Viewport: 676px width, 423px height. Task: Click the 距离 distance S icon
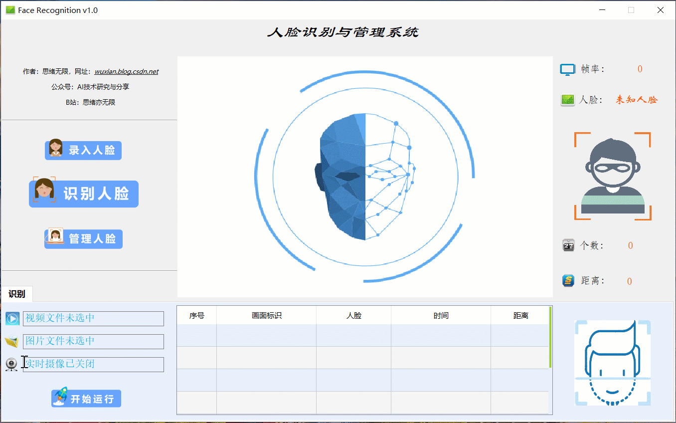tap(568, 281)
